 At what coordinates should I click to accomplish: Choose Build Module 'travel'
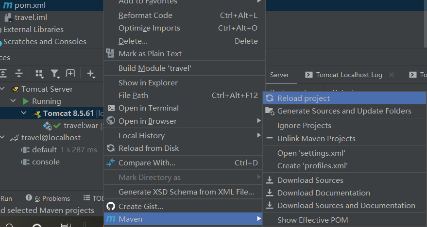(183, 68)
